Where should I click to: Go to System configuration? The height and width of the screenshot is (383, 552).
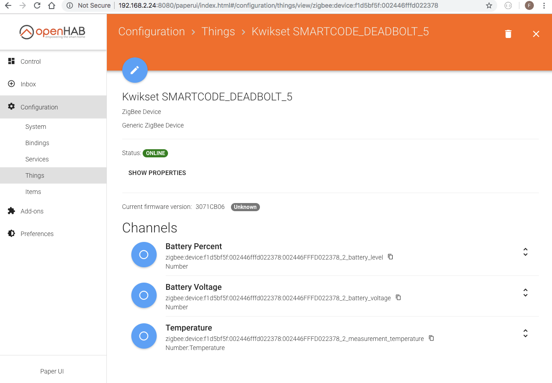click(x=53, y=127)
